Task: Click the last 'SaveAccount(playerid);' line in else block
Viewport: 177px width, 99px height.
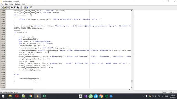Action: 30,79
